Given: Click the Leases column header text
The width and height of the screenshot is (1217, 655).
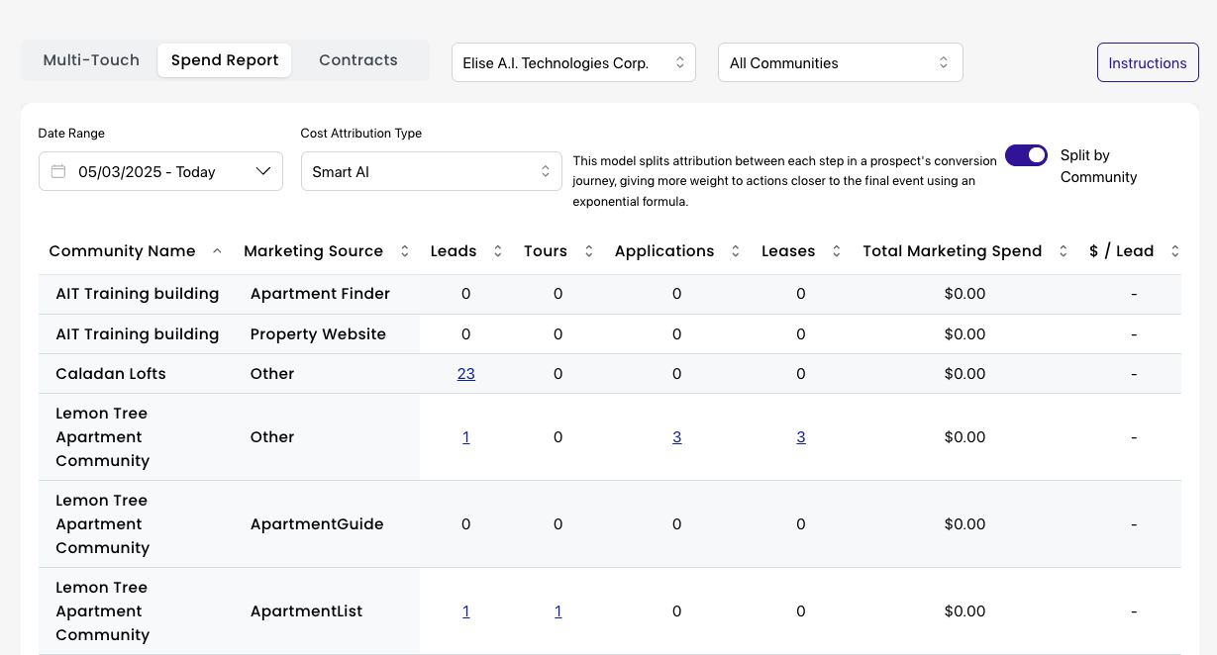Looking at the screenshot, I should click(x=788, y=251).
